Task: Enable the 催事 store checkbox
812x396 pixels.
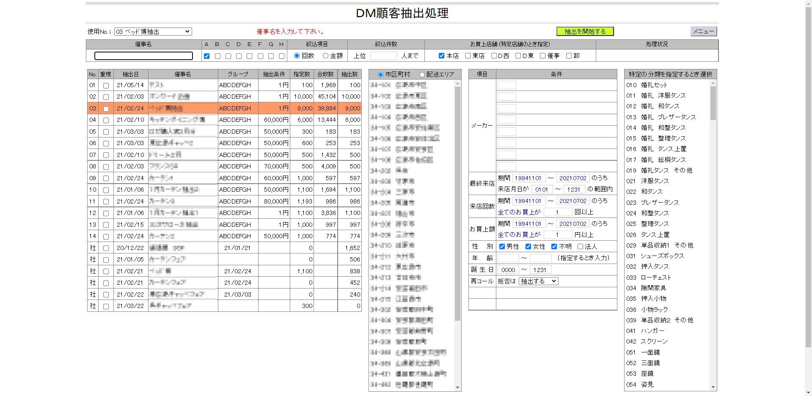Action: (x=542, y=56)
